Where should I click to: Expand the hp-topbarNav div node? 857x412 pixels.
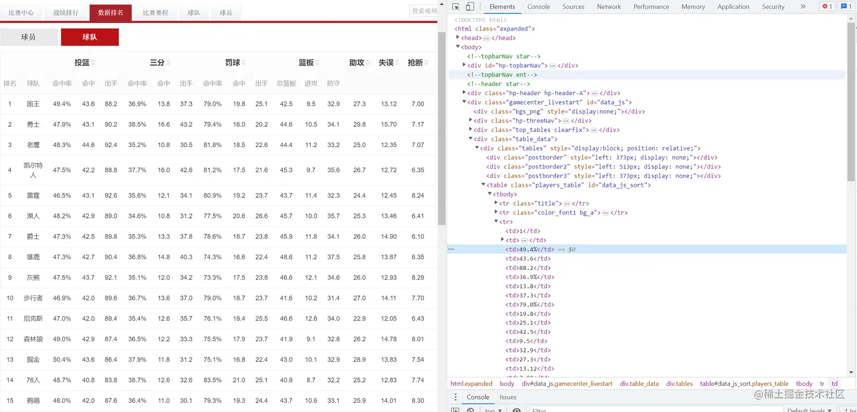click(x=464, y=65)
